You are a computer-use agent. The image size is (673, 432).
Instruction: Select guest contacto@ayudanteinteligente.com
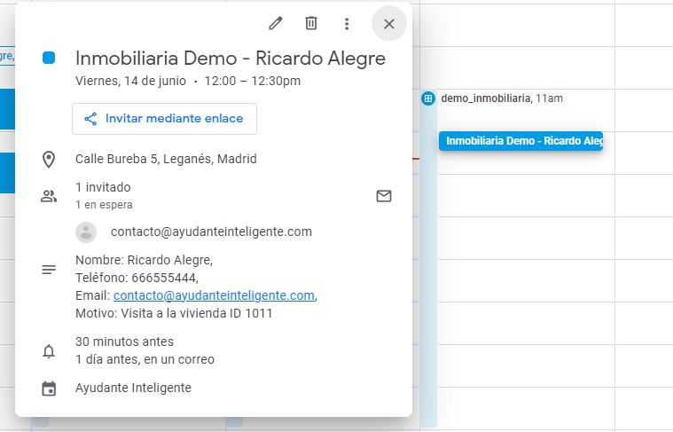(x=211, y=232)
